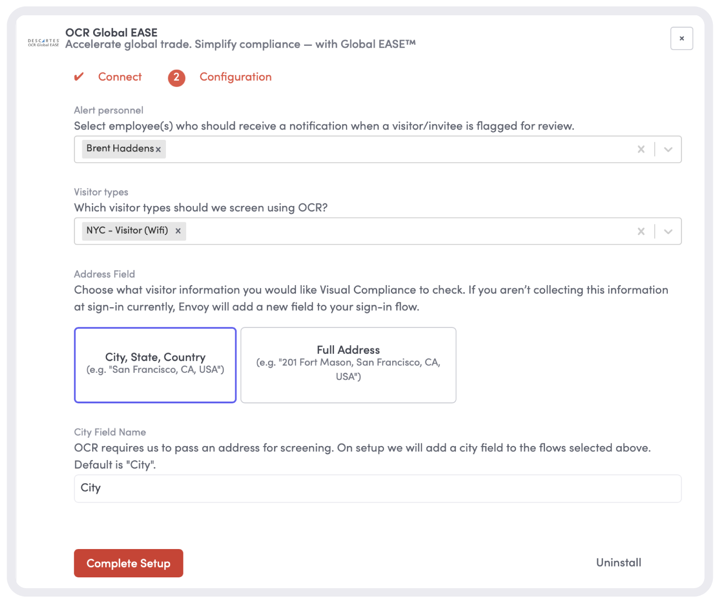
Task: Remove the Brent Haddens tag
Action: point(158,149)
